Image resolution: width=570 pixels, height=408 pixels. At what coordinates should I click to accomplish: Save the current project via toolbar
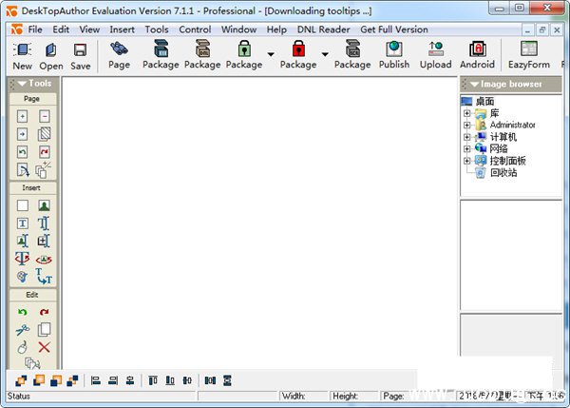tap(81, 55)
